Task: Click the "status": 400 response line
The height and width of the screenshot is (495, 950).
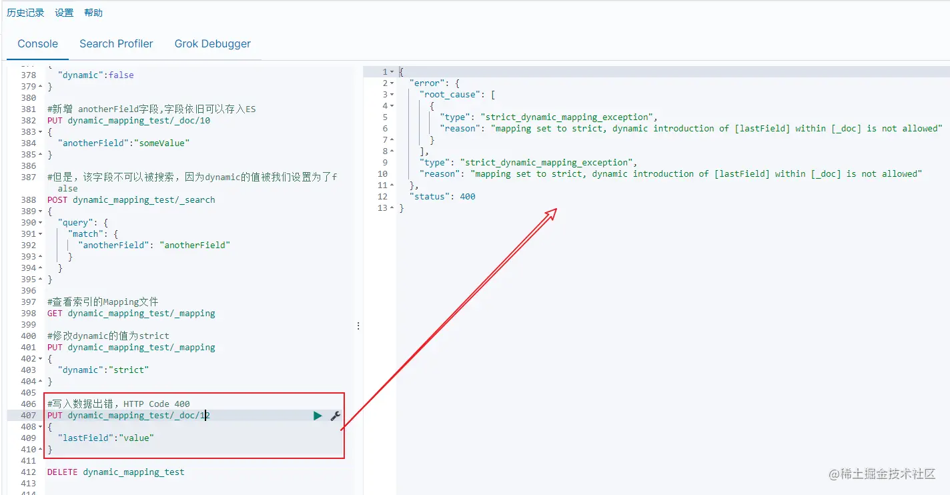Action: coord(442,197)
